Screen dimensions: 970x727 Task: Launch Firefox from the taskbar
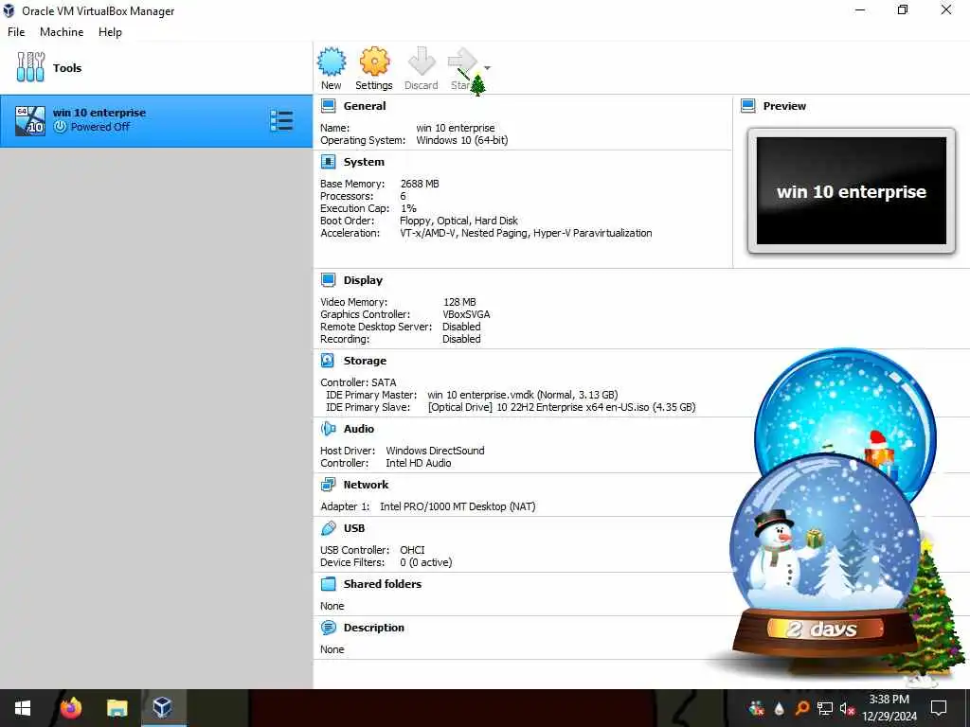tap(70, 708)
